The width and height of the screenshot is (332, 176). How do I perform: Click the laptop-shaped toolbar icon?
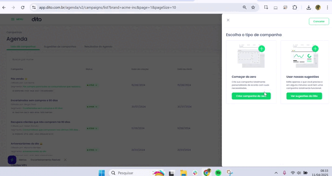coord(276,7)
